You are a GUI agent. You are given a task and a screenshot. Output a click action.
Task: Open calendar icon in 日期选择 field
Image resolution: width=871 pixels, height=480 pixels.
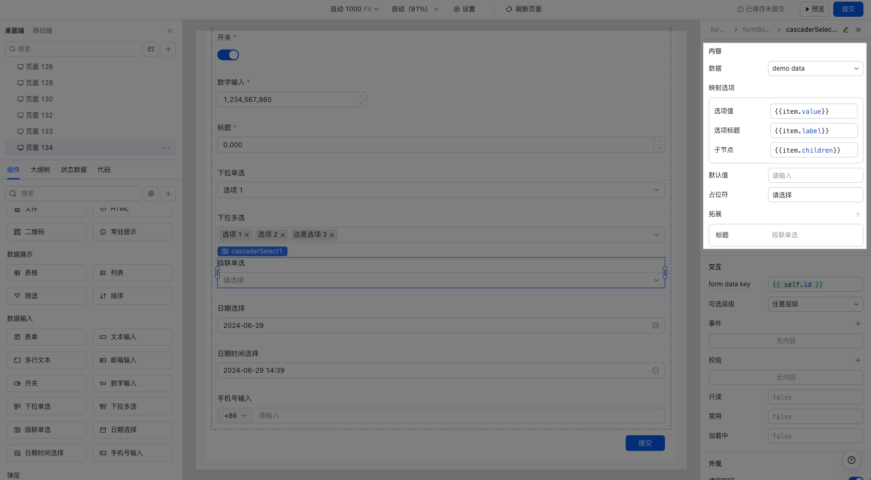(656, 326)
